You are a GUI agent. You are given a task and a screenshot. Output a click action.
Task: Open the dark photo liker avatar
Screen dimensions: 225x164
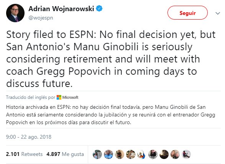coord(164,154)
